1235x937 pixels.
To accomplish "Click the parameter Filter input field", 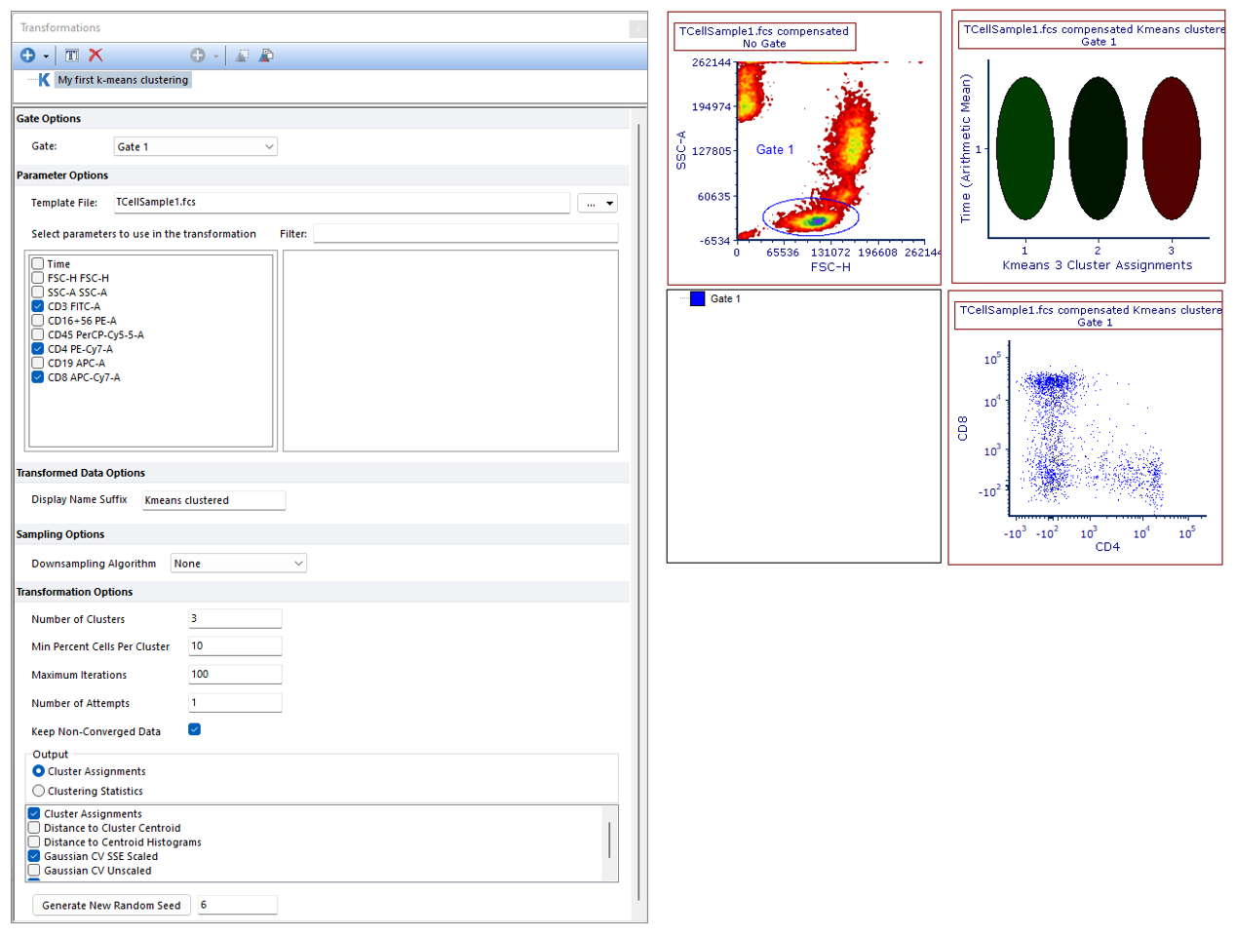I will click(x=466, y=234).
